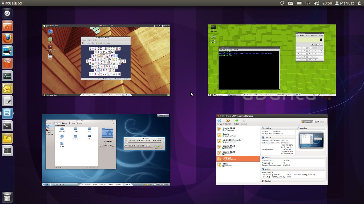
Task: Click the 'Remote Desktop Server: Disabled' line
Action: pyautogui.click(x=276, y=165)
